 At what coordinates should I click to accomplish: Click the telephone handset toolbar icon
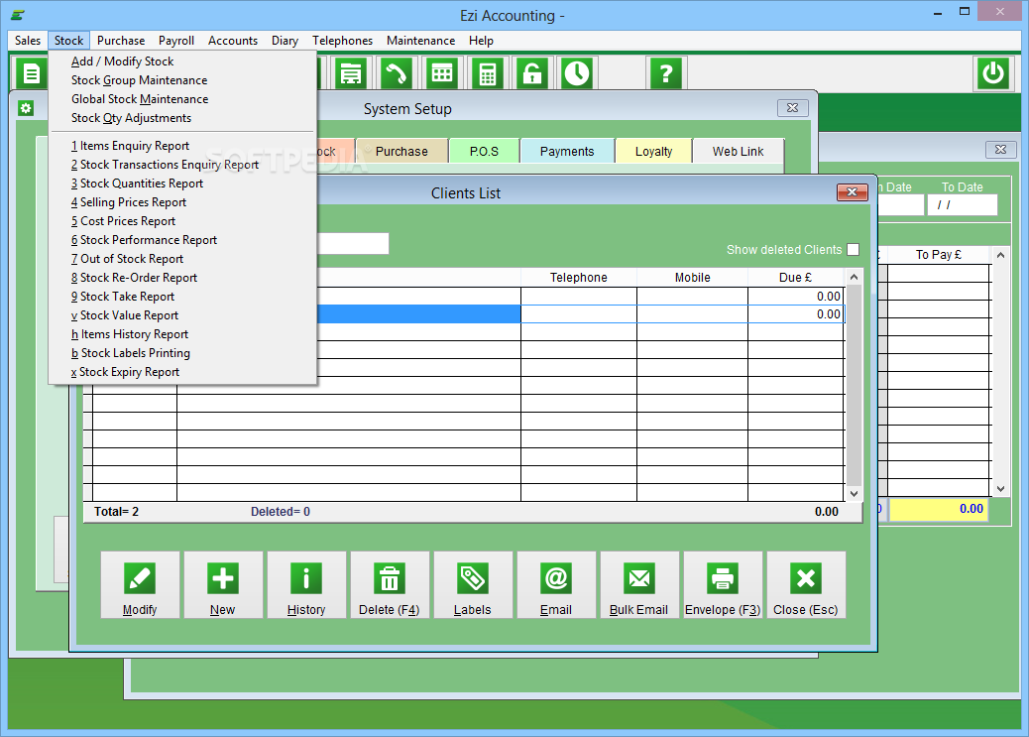(x=396, y=73)
